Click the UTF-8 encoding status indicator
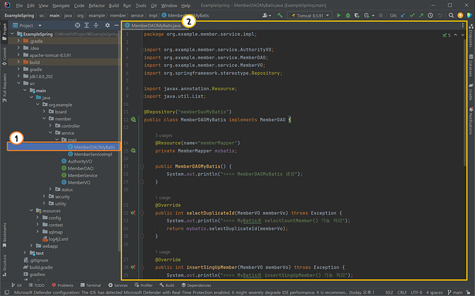475x296 pixels. tap(417, 292)
